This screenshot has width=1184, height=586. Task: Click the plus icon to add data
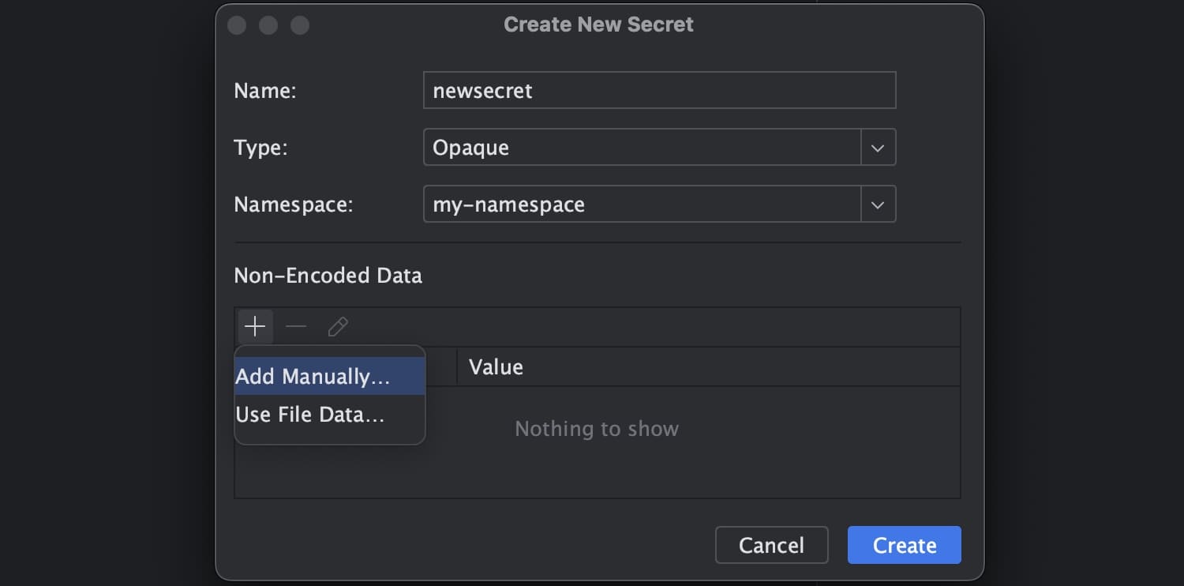coord(255,327)
